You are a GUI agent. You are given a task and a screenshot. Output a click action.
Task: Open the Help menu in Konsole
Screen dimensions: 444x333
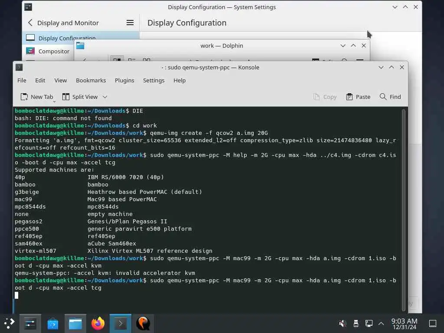coord(180,80)
